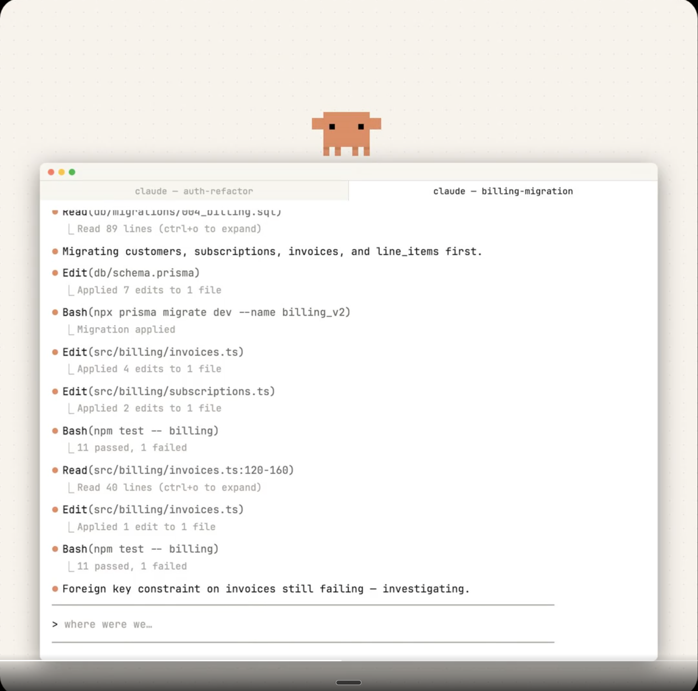Image resolution: width=698 pixels, height=691 pixels.
Task: Select the billing-migration tab
Action: [503, 191]
